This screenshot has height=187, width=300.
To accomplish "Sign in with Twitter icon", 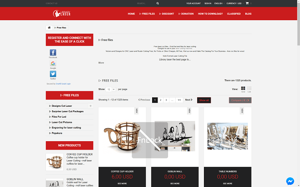I will pyautogui.click(x=53, y=74).
